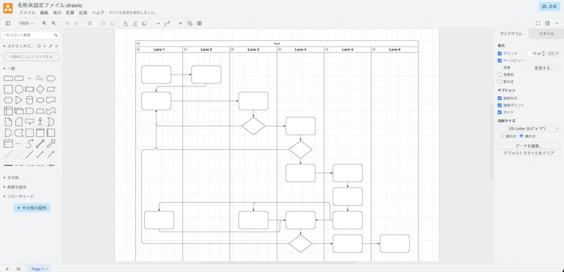Click the 変更する... background button
Image resolution: width=564 pixels, height=272 pixels.
tap(544, 68)
